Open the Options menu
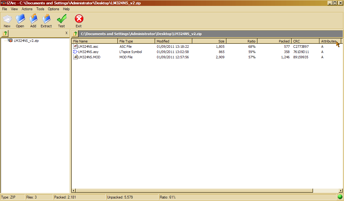 54,9
